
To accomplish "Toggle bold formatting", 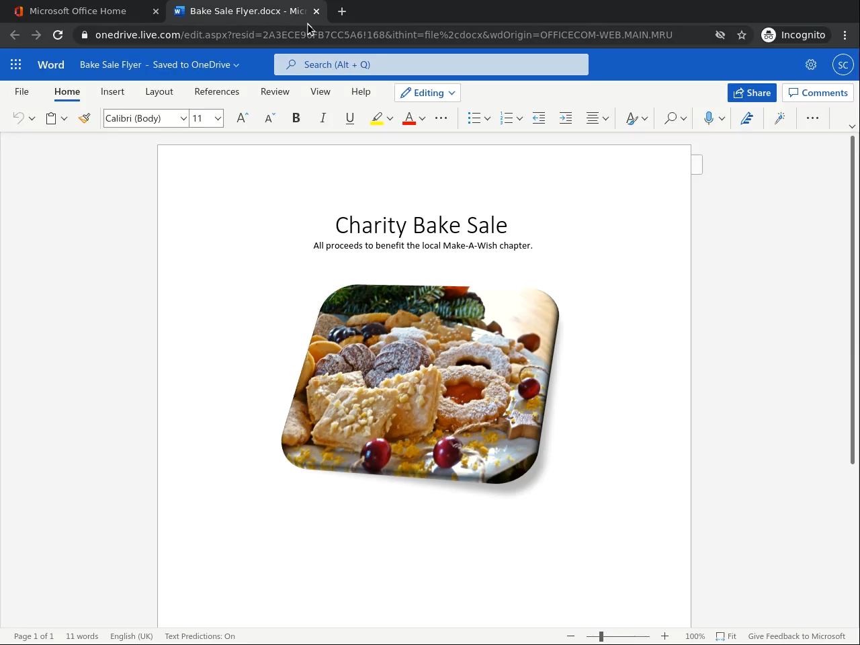I will 296,118.
